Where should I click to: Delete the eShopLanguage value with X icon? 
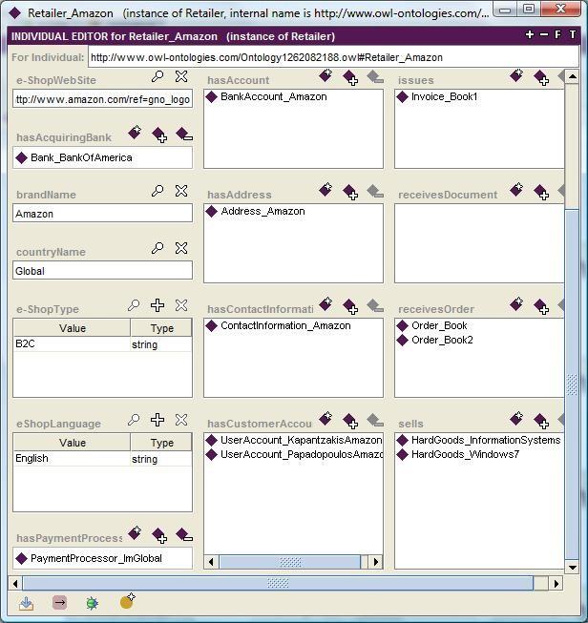coord(181,420)
